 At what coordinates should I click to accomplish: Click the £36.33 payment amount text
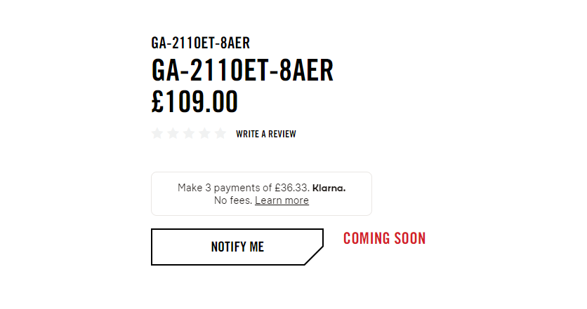(x=292, y=188)
